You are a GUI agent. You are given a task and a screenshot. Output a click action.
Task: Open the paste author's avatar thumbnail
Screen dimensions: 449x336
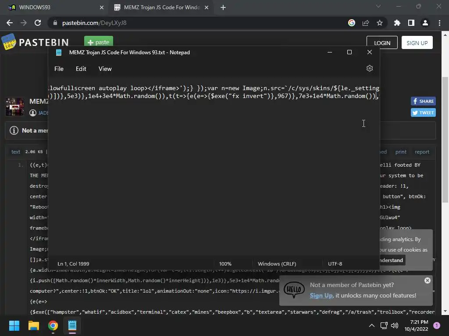tap(15, 107)
